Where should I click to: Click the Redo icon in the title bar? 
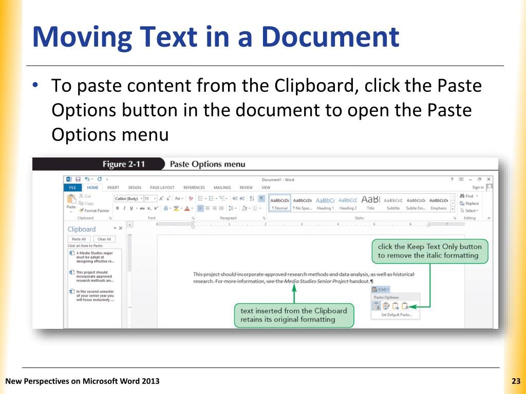click(x=100, y=179)
